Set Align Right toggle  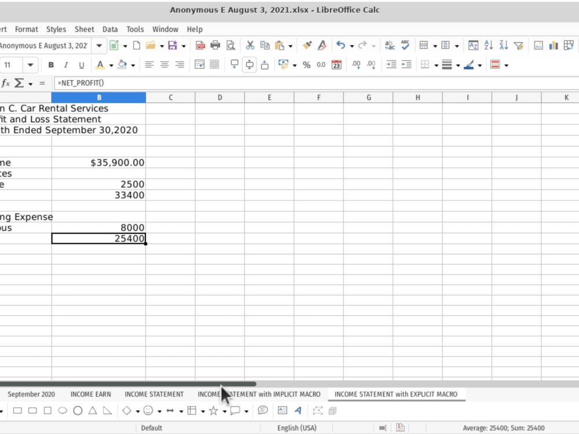(179, 65)
